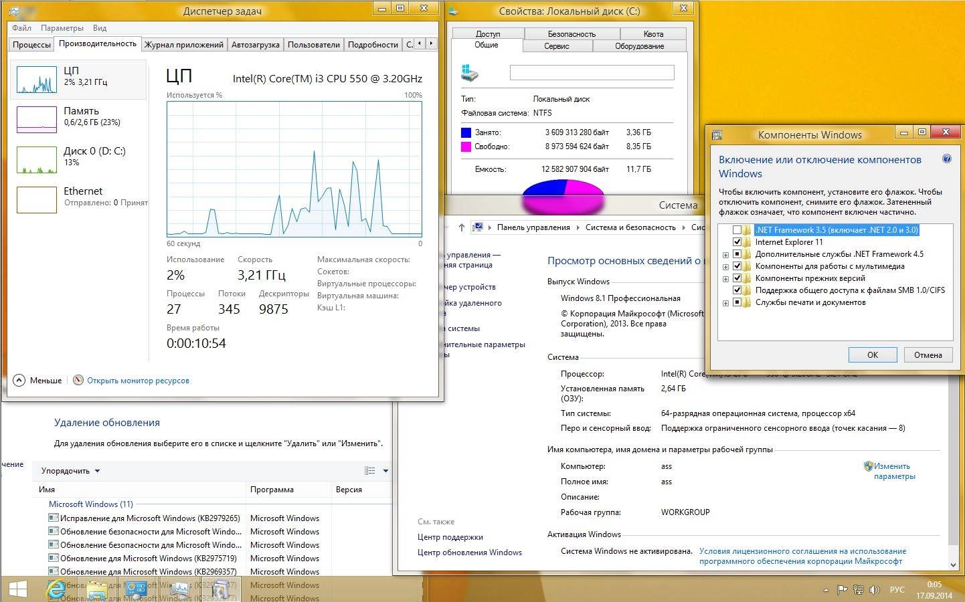This screenshot has height=602, width=965.
Task: Click the up arrow in System window address bar
Action: (x=462, y=227)
